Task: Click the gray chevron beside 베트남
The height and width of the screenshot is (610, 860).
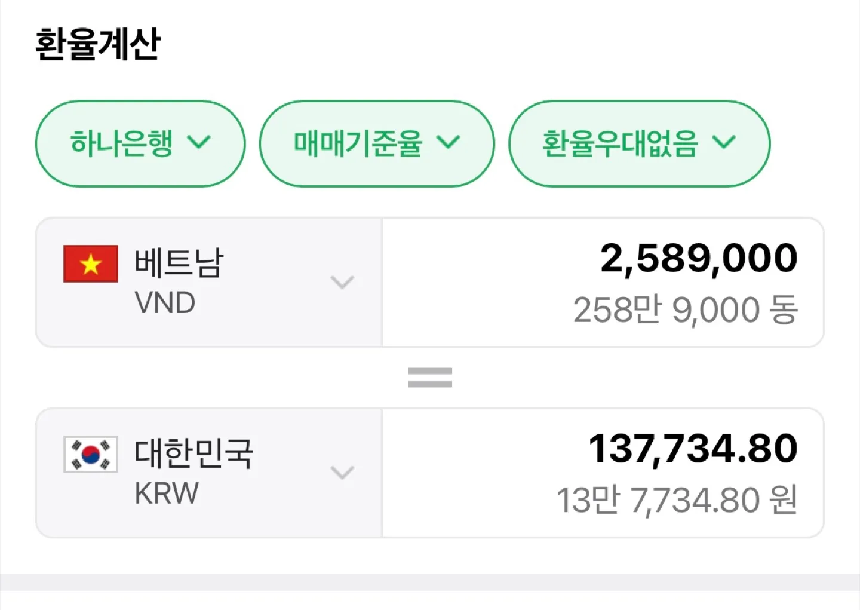Action: coord(343,282)
